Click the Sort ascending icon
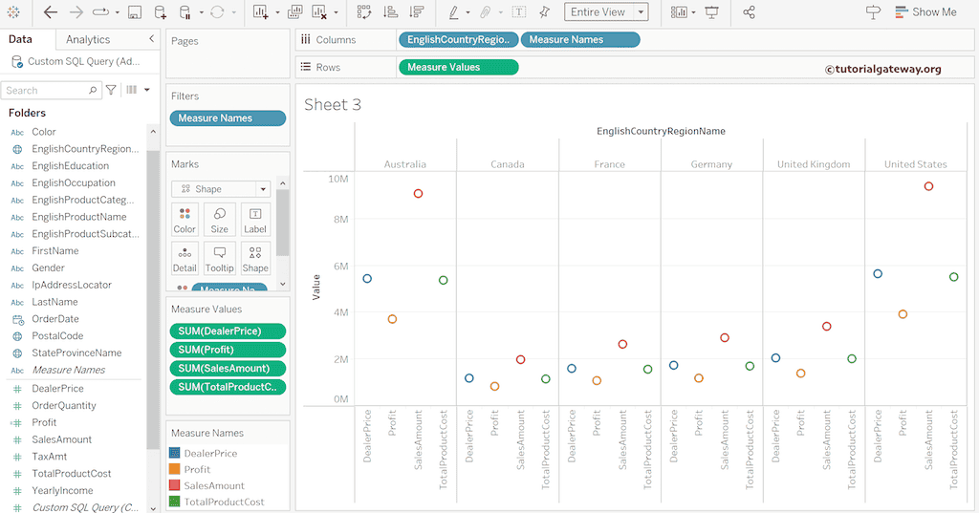The image size is (979, 513). (x=391, y=11)
